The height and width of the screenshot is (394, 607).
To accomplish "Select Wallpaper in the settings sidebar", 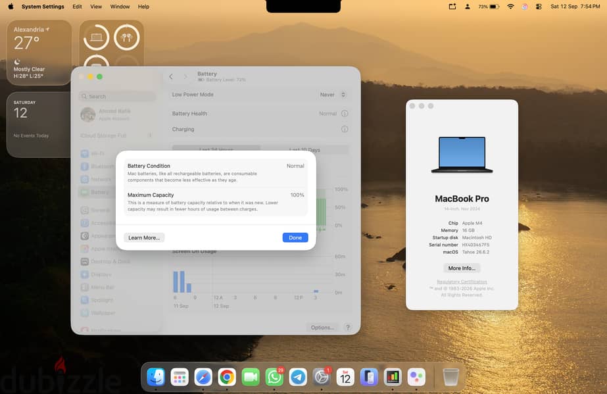I will [x=116, y=312].
